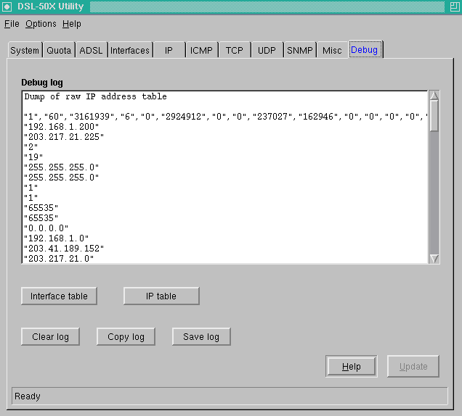Dump the Interface table
The image size is (462, 416).
[59, 296]
